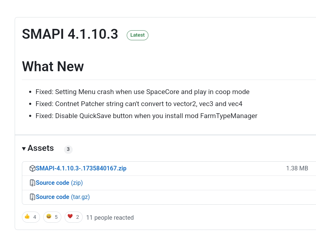Click the 'What New' heading
316x235 pixels.
[x=53, y=66]
